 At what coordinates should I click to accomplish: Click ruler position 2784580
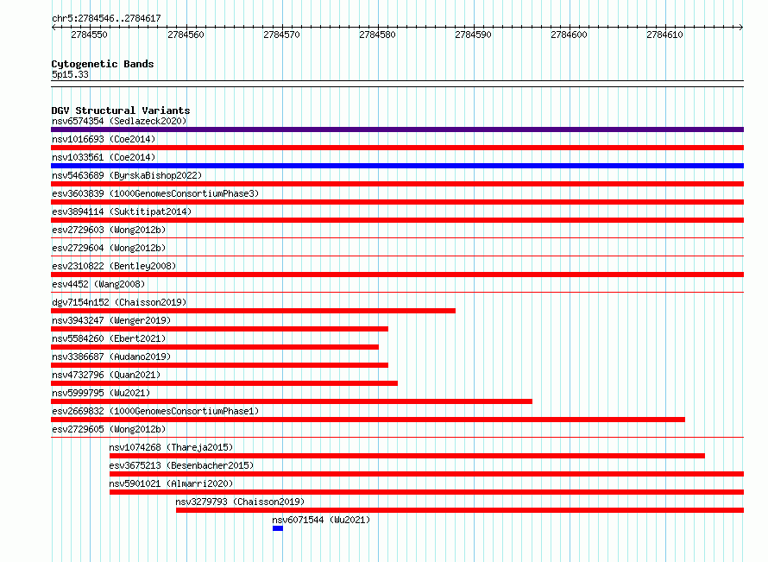377,35
